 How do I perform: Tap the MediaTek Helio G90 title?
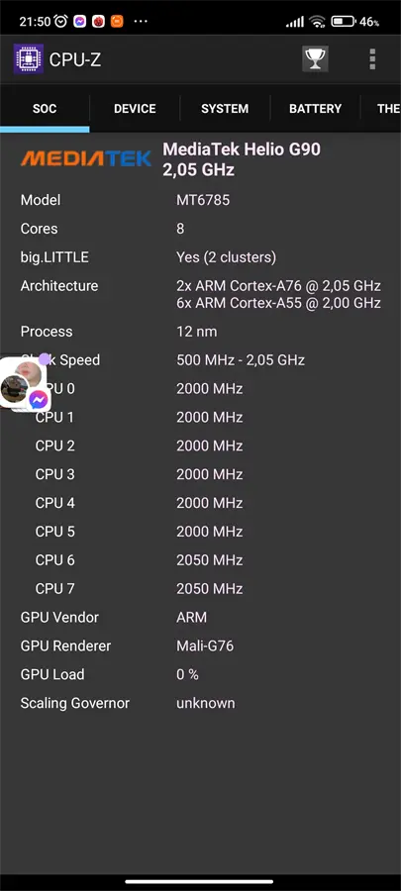[x=242, y=149]
